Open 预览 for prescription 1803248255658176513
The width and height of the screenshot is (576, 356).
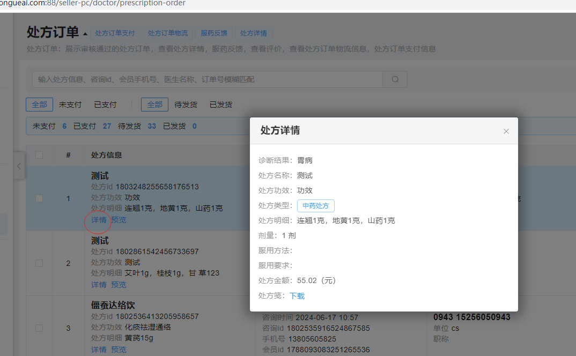pos(119,220)
